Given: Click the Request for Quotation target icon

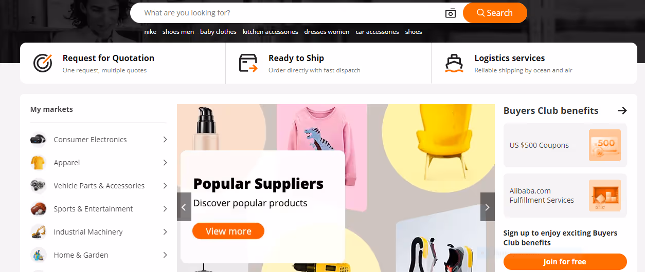Looking at the screenshot, I should pos(43,63).
